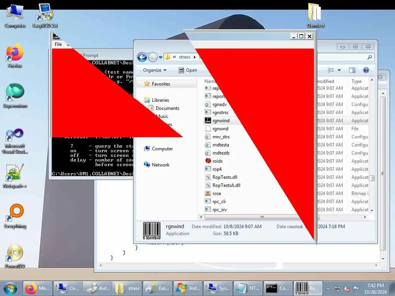The width and height of the screenshot is (395, 296).
Task: Select Network in navigation pane
Action: 160,165
